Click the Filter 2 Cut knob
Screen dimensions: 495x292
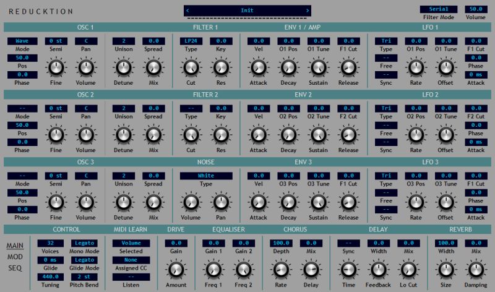(191, 135)
